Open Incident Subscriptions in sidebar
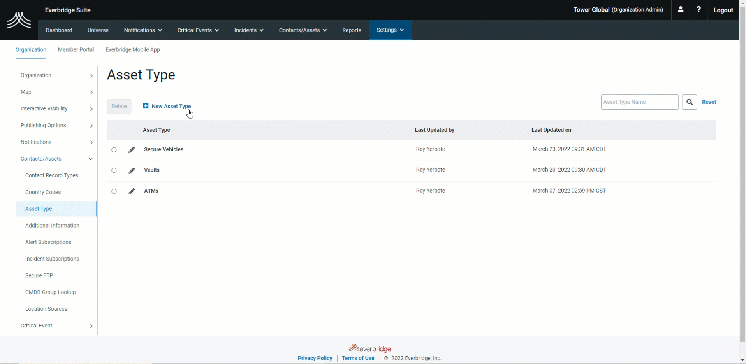This screenshot has width=746, height=364. [52, 259]
